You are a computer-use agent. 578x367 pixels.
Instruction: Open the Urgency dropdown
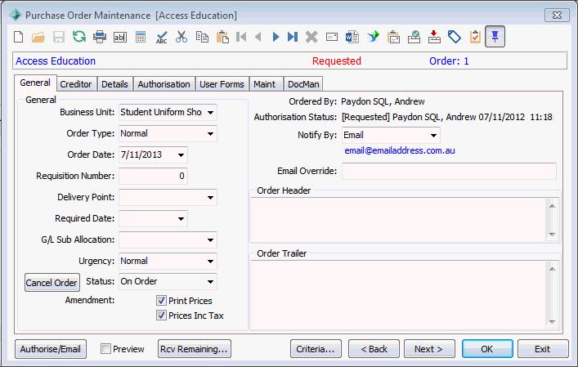pos(210,262)
